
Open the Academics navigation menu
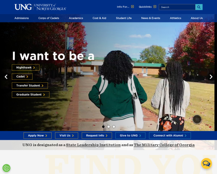[76, 18]
